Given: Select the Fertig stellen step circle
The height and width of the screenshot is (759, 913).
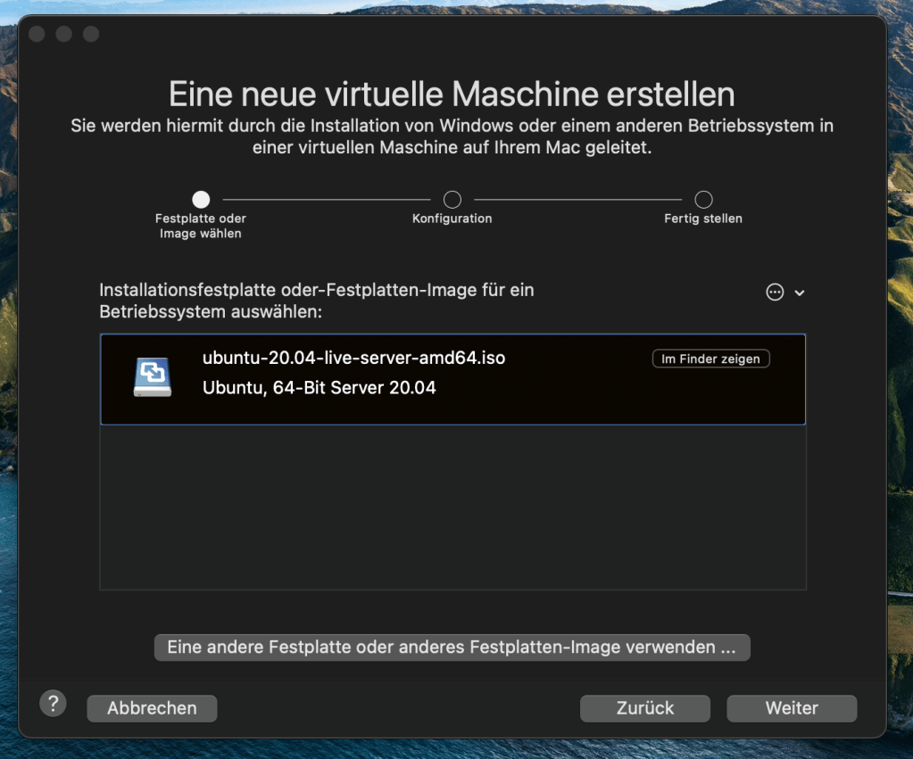Looking at the screenshot, I should click(x=703, y=200).
